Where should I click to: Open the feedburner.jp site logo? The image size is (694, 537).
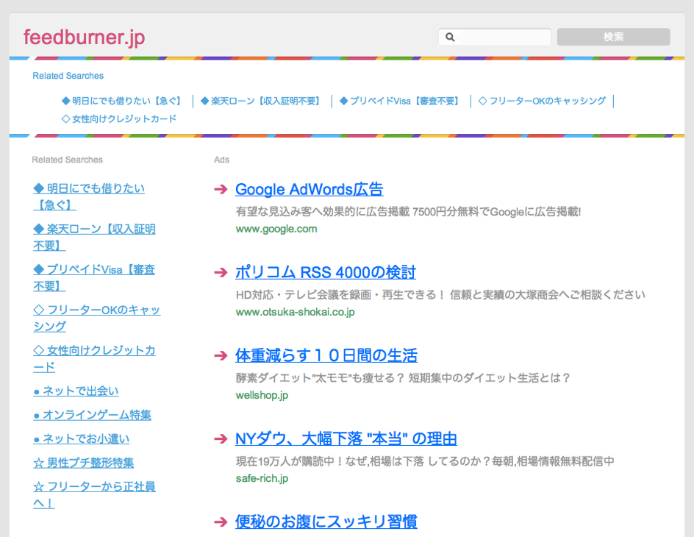84,38
